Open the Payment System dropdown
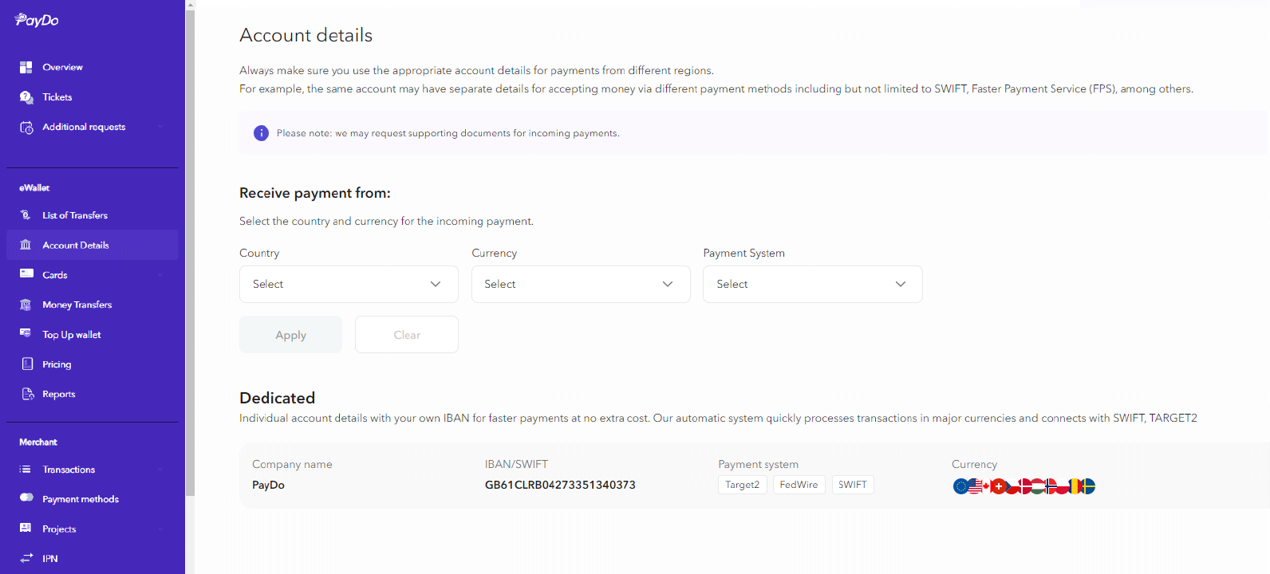1270x574 pixels. click(812, 284)
